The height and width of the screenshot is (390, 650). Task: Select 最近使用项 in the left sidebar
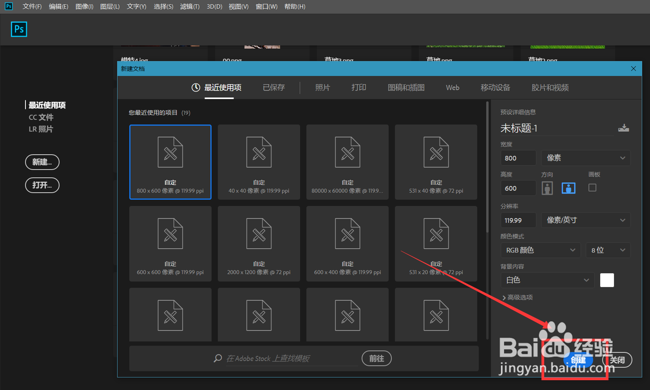click(x=47, y=105)
